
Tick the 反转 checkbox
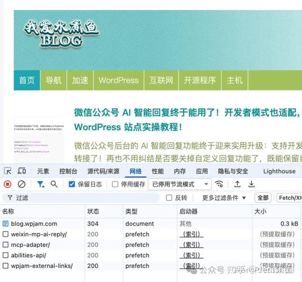click(169, 198)
